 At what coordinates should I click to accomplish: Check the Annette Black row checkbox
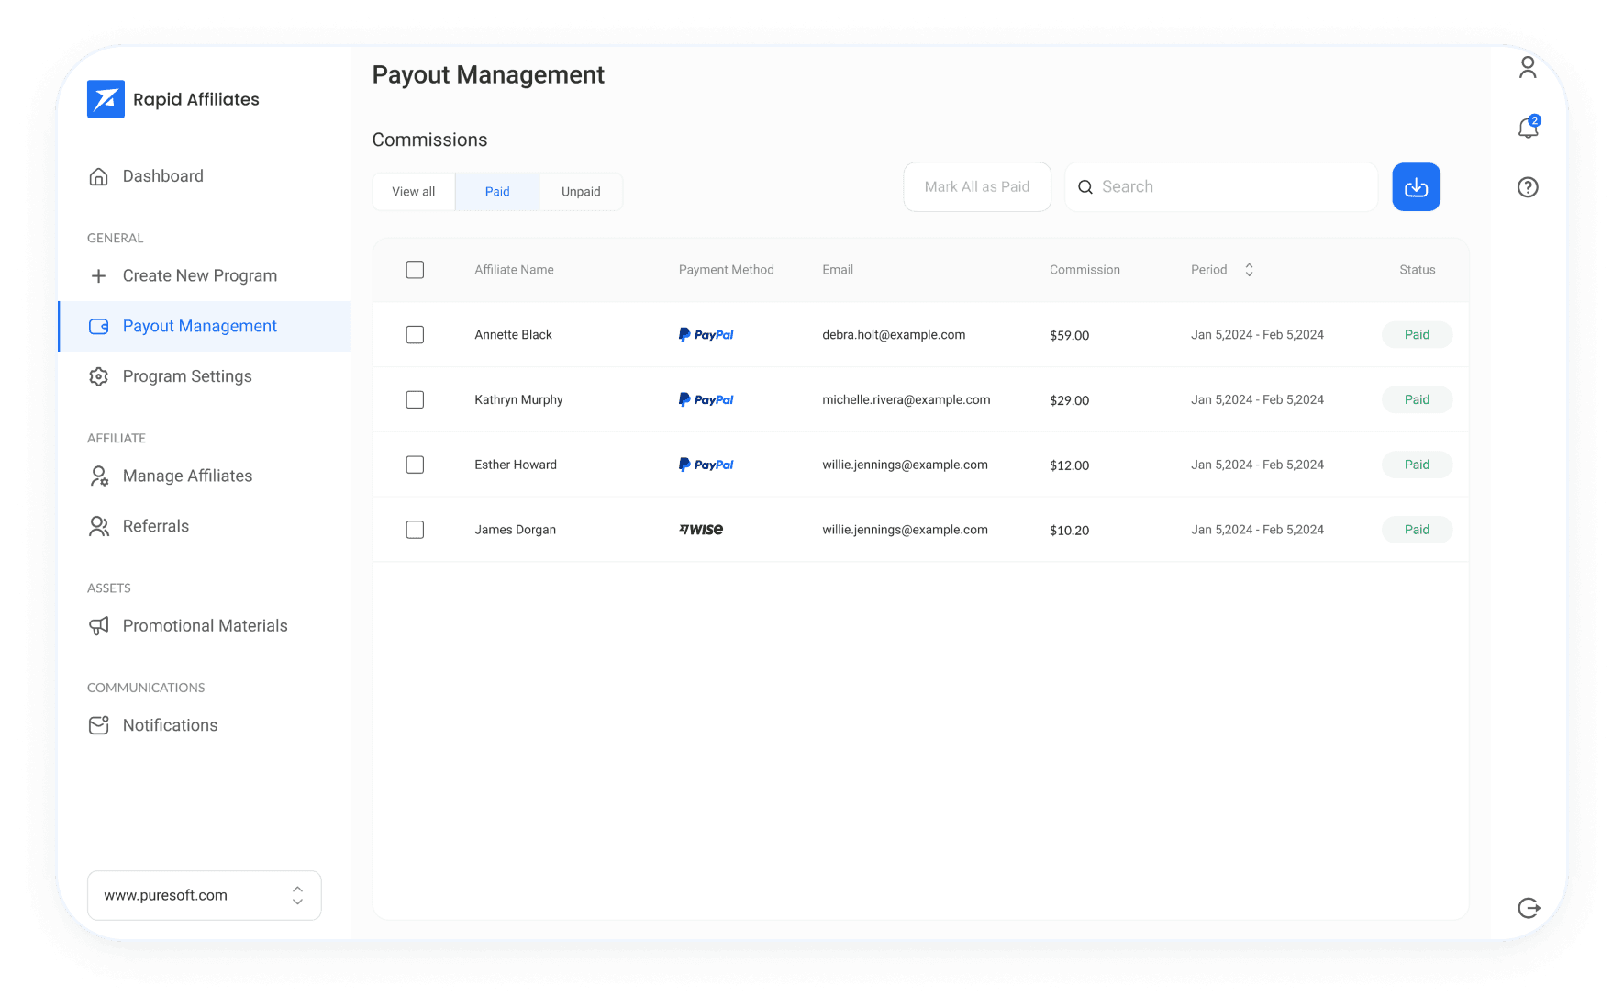coord(415,335)
